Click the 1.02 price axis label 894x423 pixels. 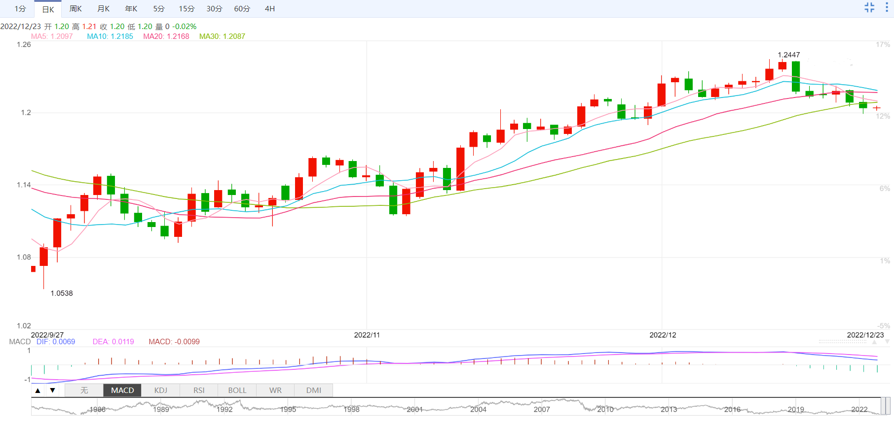click(x=24, y=326)
